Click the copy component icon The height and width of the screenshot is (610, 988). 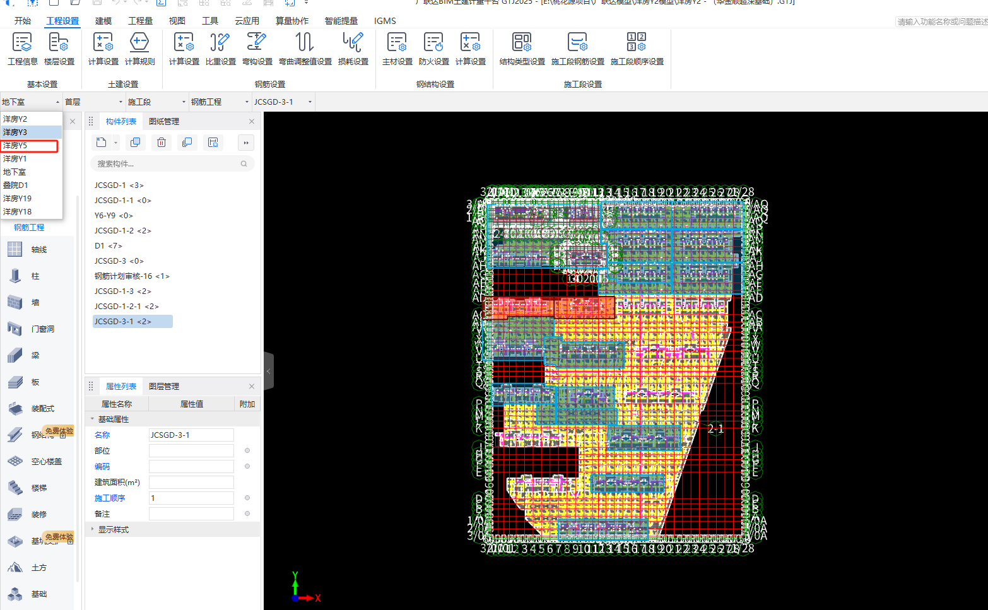135,143
